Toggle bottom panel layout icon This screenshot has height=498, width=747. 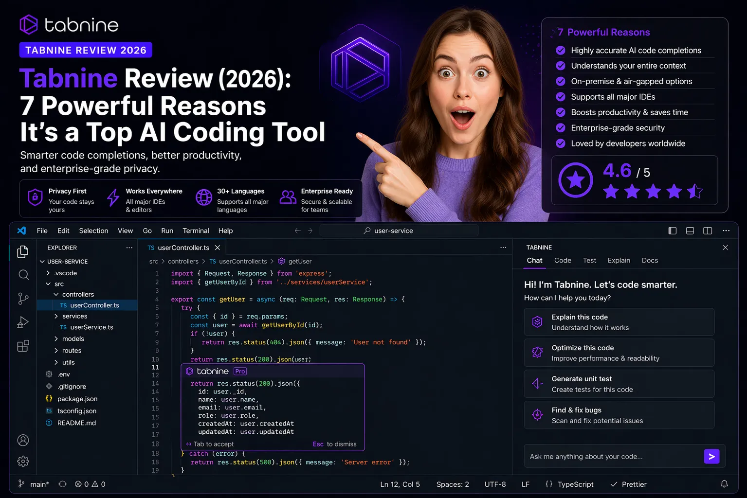tap(690, 231)
